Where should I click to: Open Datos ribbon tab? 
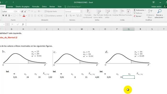pyautogui.click(x=44, y=7)
